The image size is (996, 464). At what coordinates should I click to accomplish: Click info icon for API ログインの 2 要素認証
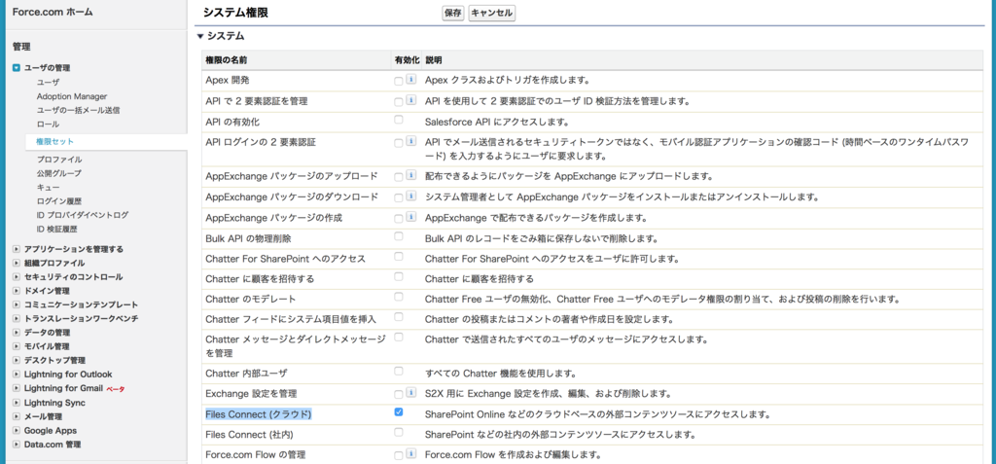(410, 141)
